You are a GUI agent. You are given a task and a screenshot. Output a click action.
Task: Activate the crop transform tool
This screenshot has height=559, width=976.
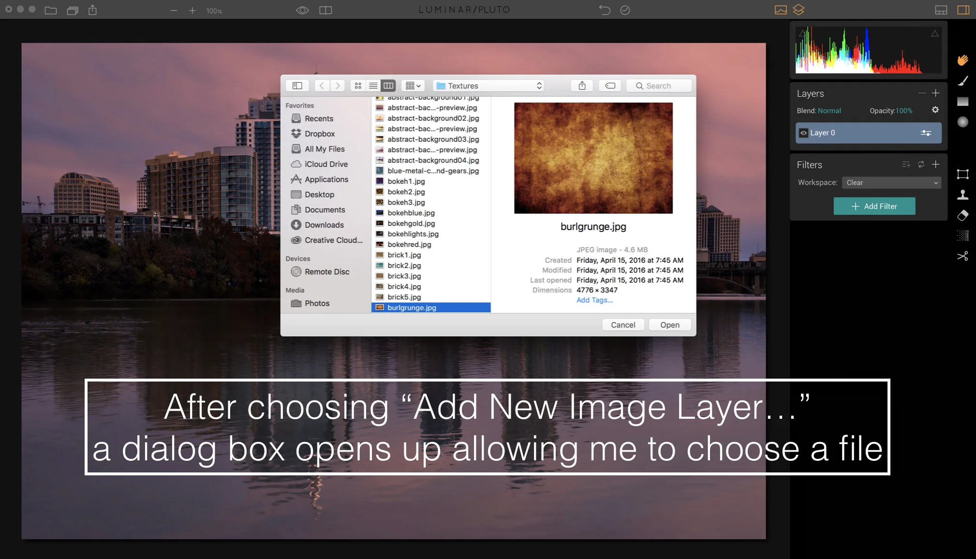(962, 174)
